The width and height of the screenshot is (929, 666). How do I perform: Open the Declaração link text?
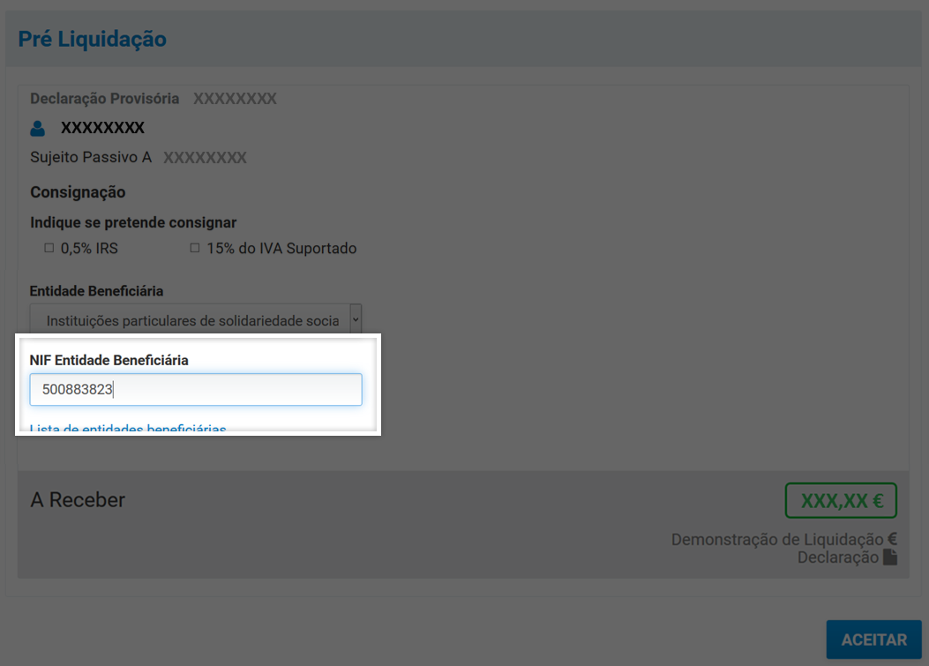tap(837, 557)
